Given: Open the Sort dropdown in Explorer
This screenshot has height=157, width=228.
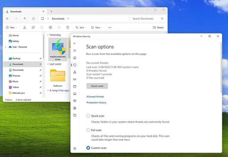Looking at the screenshot, I should [80, 27].
